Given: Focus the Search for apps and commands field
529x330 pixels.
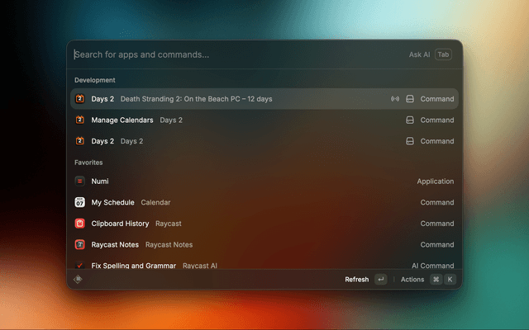Looking at the screenshot, I should click(x=231, y=55).
